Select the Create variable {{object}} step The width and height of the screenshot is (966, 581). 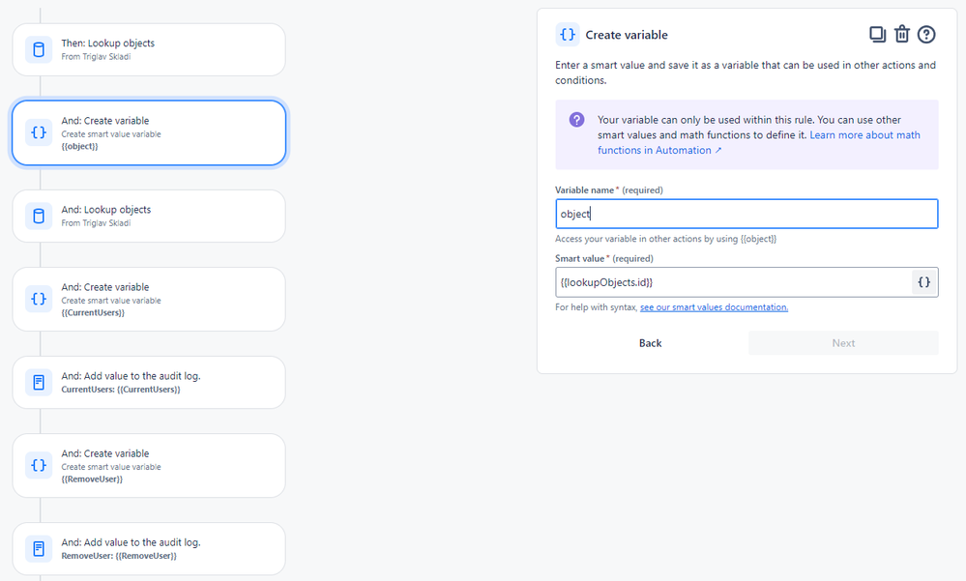(x=149, y=132)
